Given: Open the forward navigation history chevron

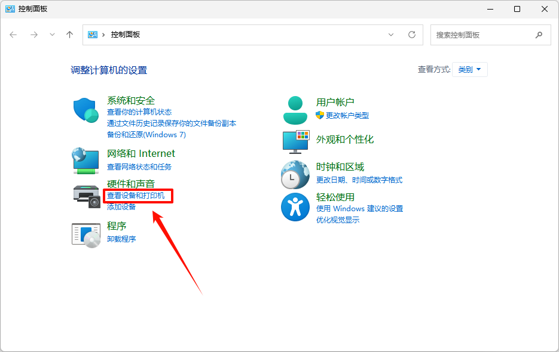Looking at the screenshot, I should [x=52, y=35].
